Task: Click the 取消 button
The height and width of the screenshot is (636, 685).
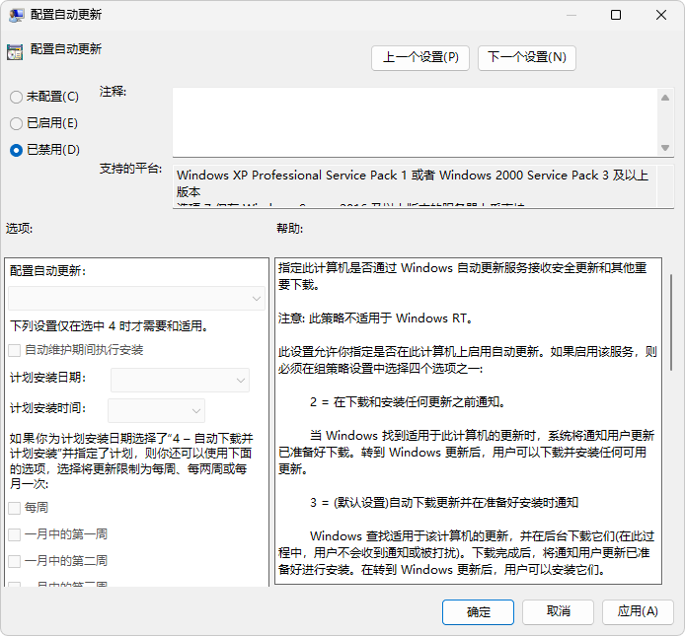Action: (x=558, y=612)
